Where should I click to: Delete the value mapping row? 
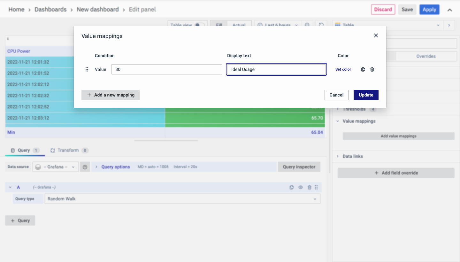(372, 69)
